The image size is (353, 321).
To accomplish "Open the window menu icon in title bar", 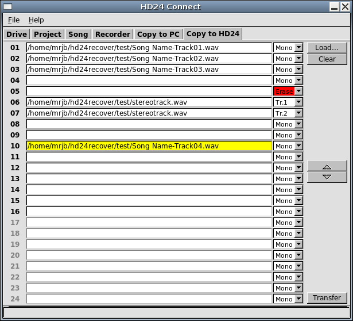I will 7,6.
